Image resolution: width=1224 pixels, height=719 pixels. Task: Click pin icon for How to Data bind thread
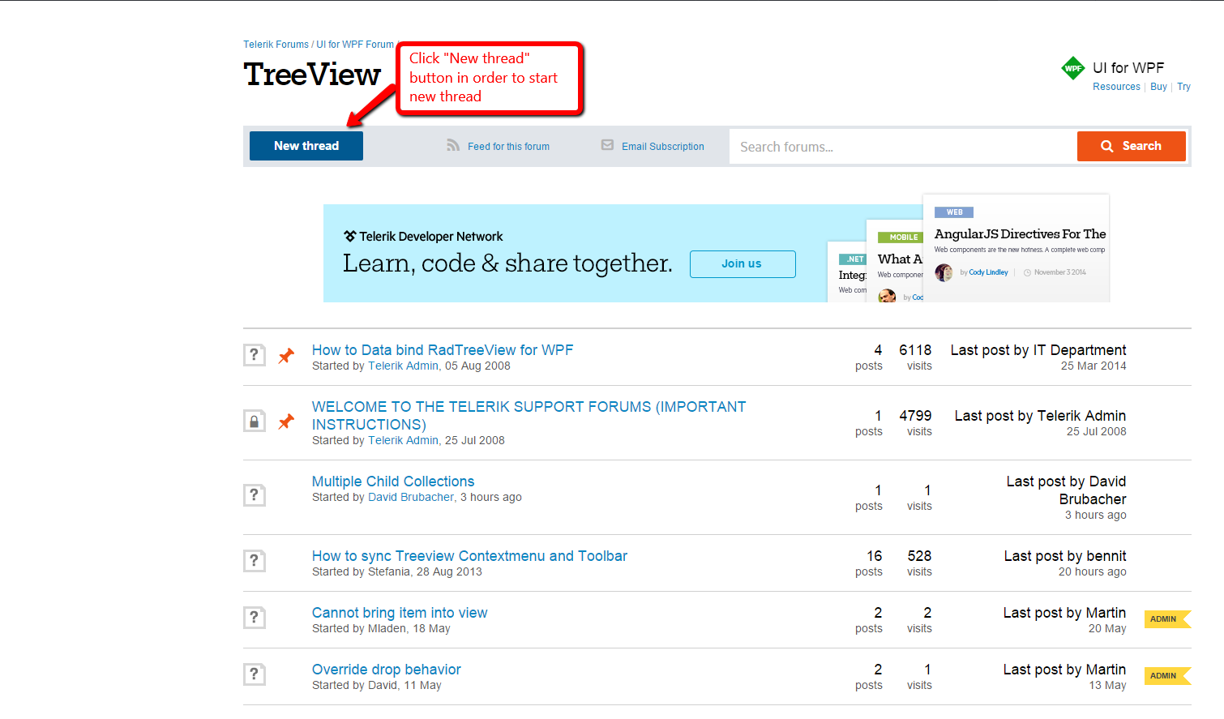(x=286, y=355)
